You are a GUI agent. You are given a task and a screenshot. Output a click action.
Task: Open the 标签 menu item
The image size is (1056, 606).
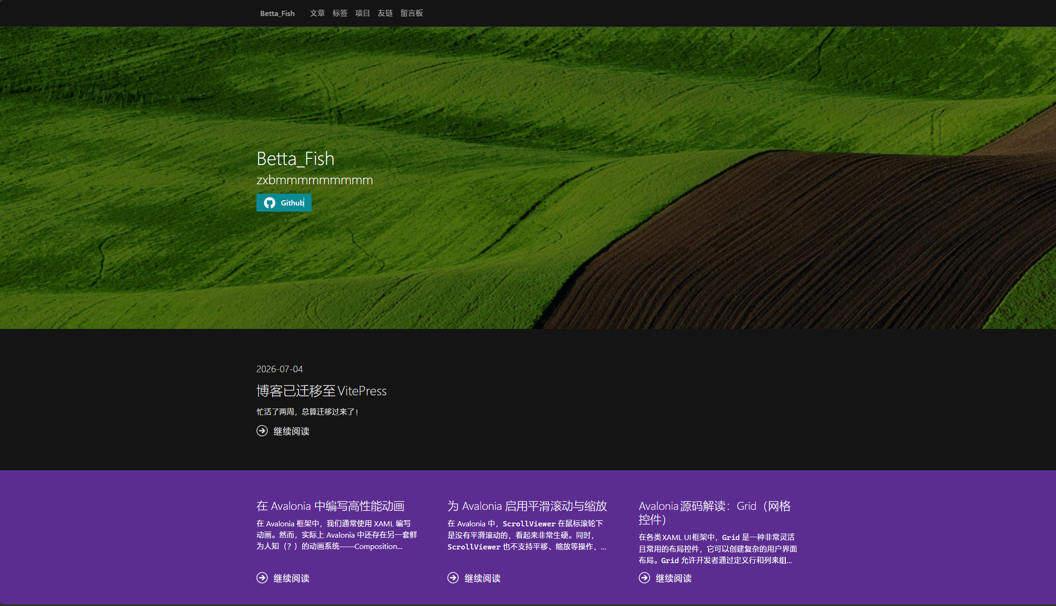(x=340, y=13)
